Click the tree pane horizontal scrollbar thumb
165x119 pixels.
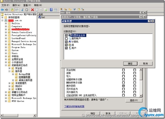tap(11, 115)
